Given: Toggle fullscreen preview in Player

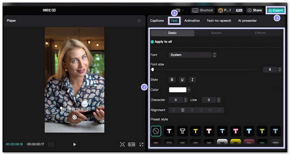Looking at the screenshot, I should [x=141, y=145].
